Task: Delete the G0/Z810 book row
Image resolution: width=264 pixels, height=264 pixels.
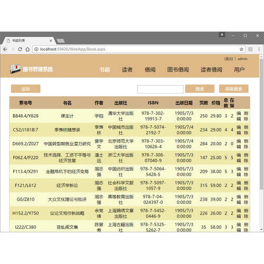Action: 246,200
